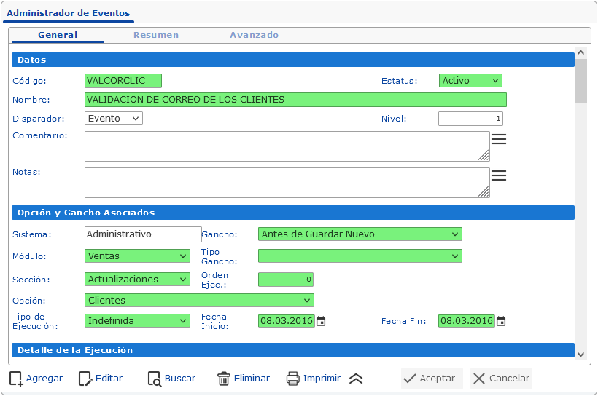The image size is (598, 396).
Task: Open the Módulo dropdown showing Ventas
Action: click(x=138, y=256)
